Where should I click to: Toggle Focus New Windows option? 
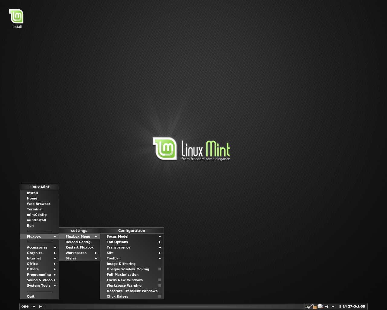[x=132, y=280]
